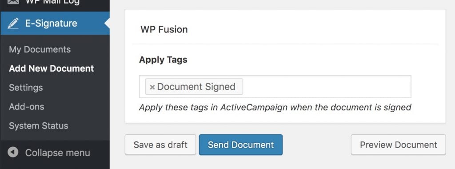Viewport: 455px width, 169px height.
Task: Save the document as draft
Action: [160, 145]
